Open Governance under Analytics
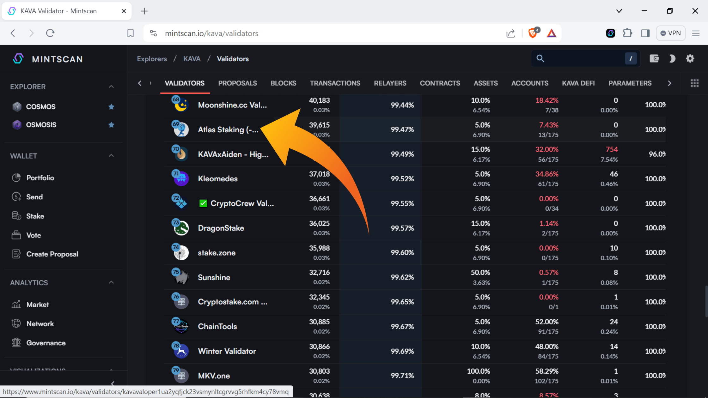This screenshot has height=398, width=708. (x=46, y=343)
